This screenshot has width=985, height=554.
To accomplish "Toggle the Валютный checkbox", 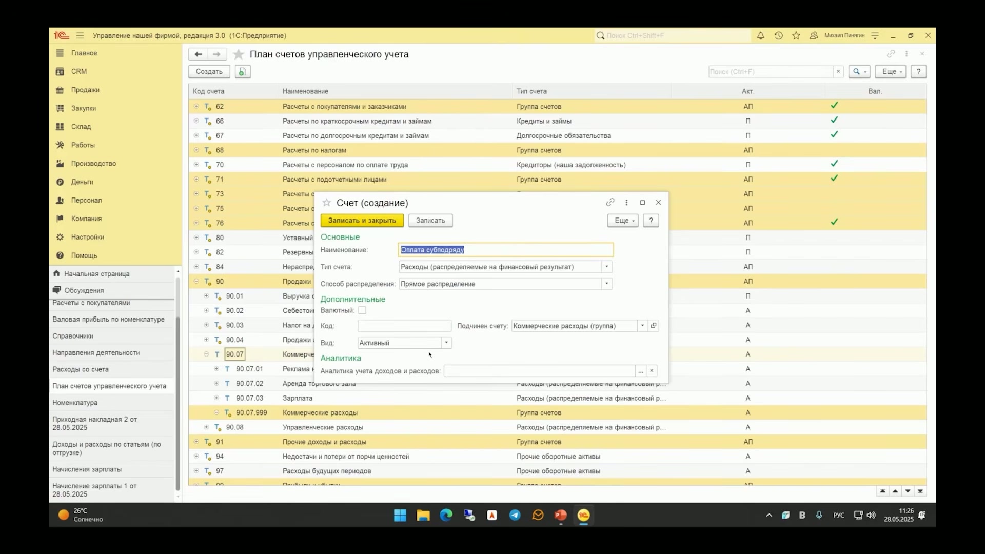I will (x=362, y=310).
